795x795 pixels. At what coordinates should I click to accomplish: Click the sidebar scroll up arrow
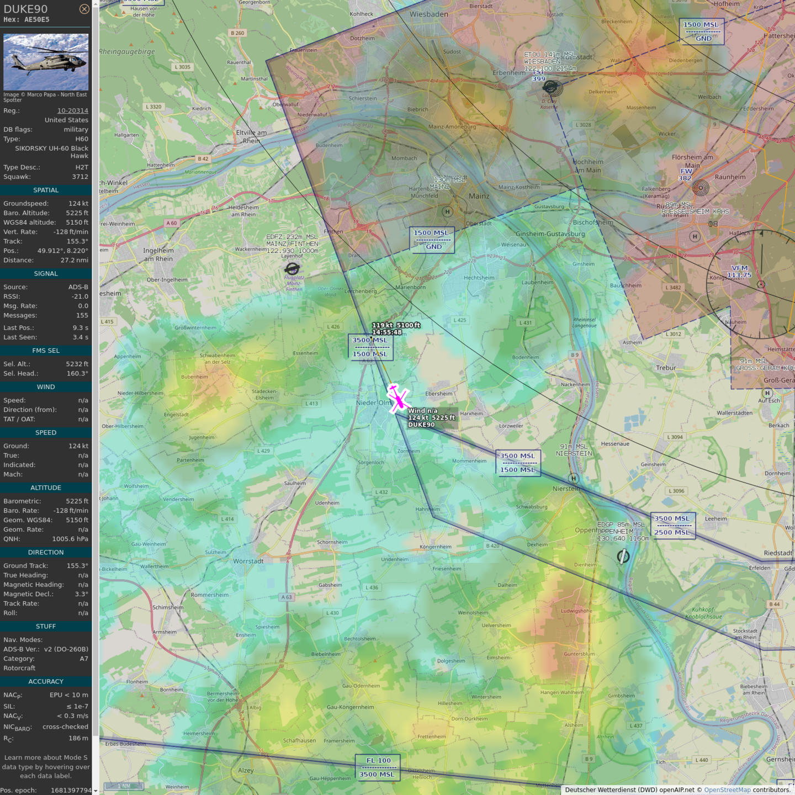tap(96, 4)
